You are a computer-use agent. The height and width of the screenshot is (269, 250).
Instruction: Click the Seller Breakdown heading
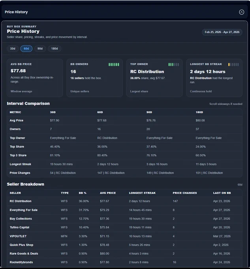26,184
